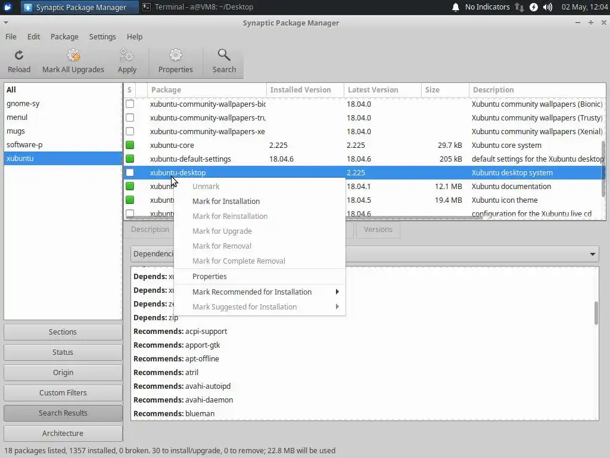Click the volume speaker tray icon
This screenshot has height=458, width=610.
[x=548, y=7]
